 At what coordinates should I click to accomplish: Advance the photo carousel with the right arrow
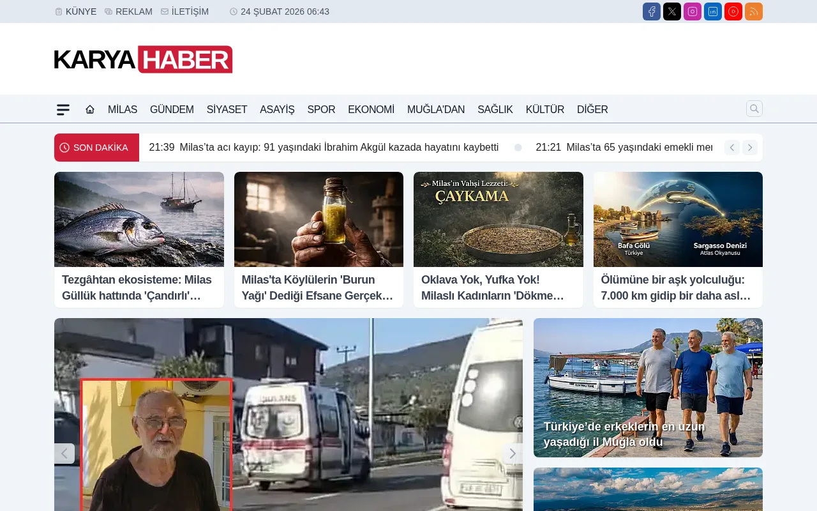pos(513,454)
